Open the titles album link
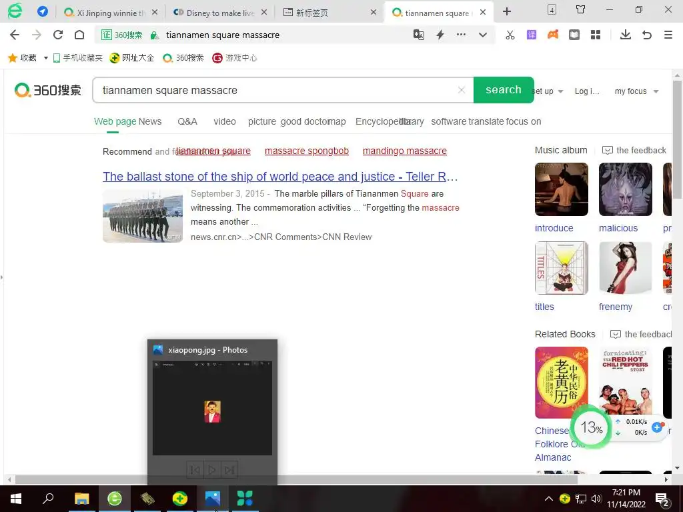 coord(544,307)
